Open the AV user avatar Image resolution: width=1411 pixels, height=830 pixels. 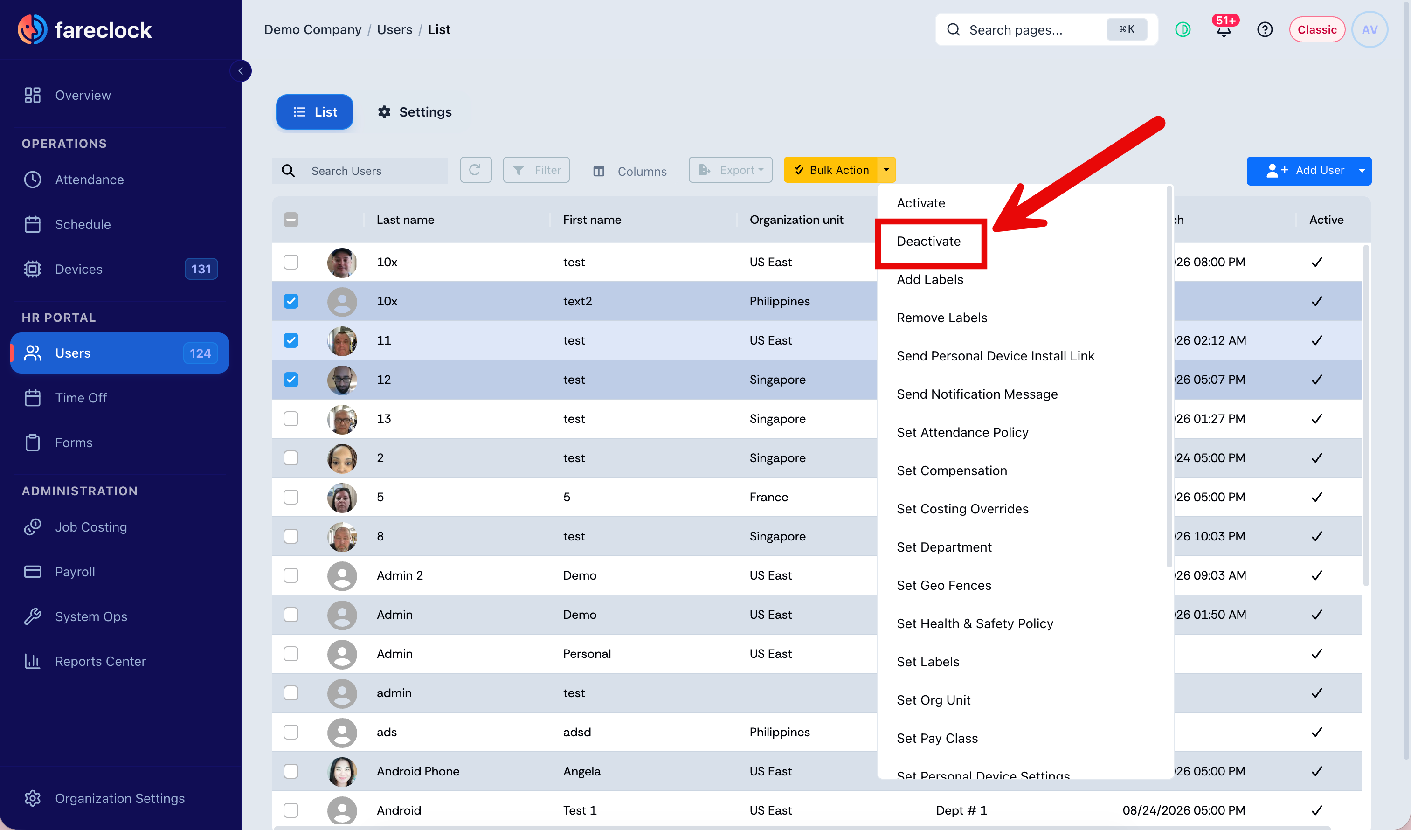[1369, 29]
